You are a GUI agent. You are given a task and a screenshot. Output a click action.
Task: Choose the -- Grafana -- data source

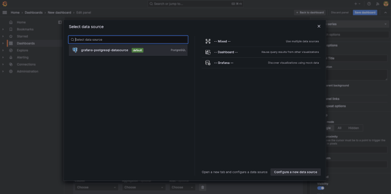coord(262,63)
